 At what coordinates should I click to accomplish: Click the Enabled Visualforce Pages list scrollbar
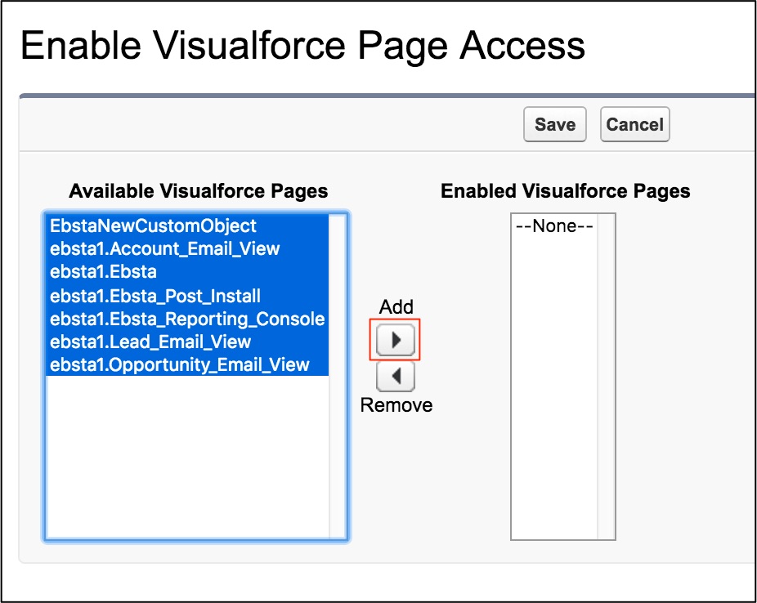tap(606, 376)
